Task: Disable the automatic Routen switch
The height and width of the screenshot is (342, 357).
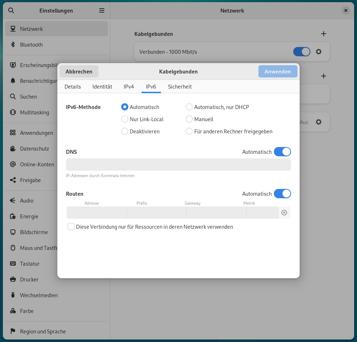Action: [282, 194]
